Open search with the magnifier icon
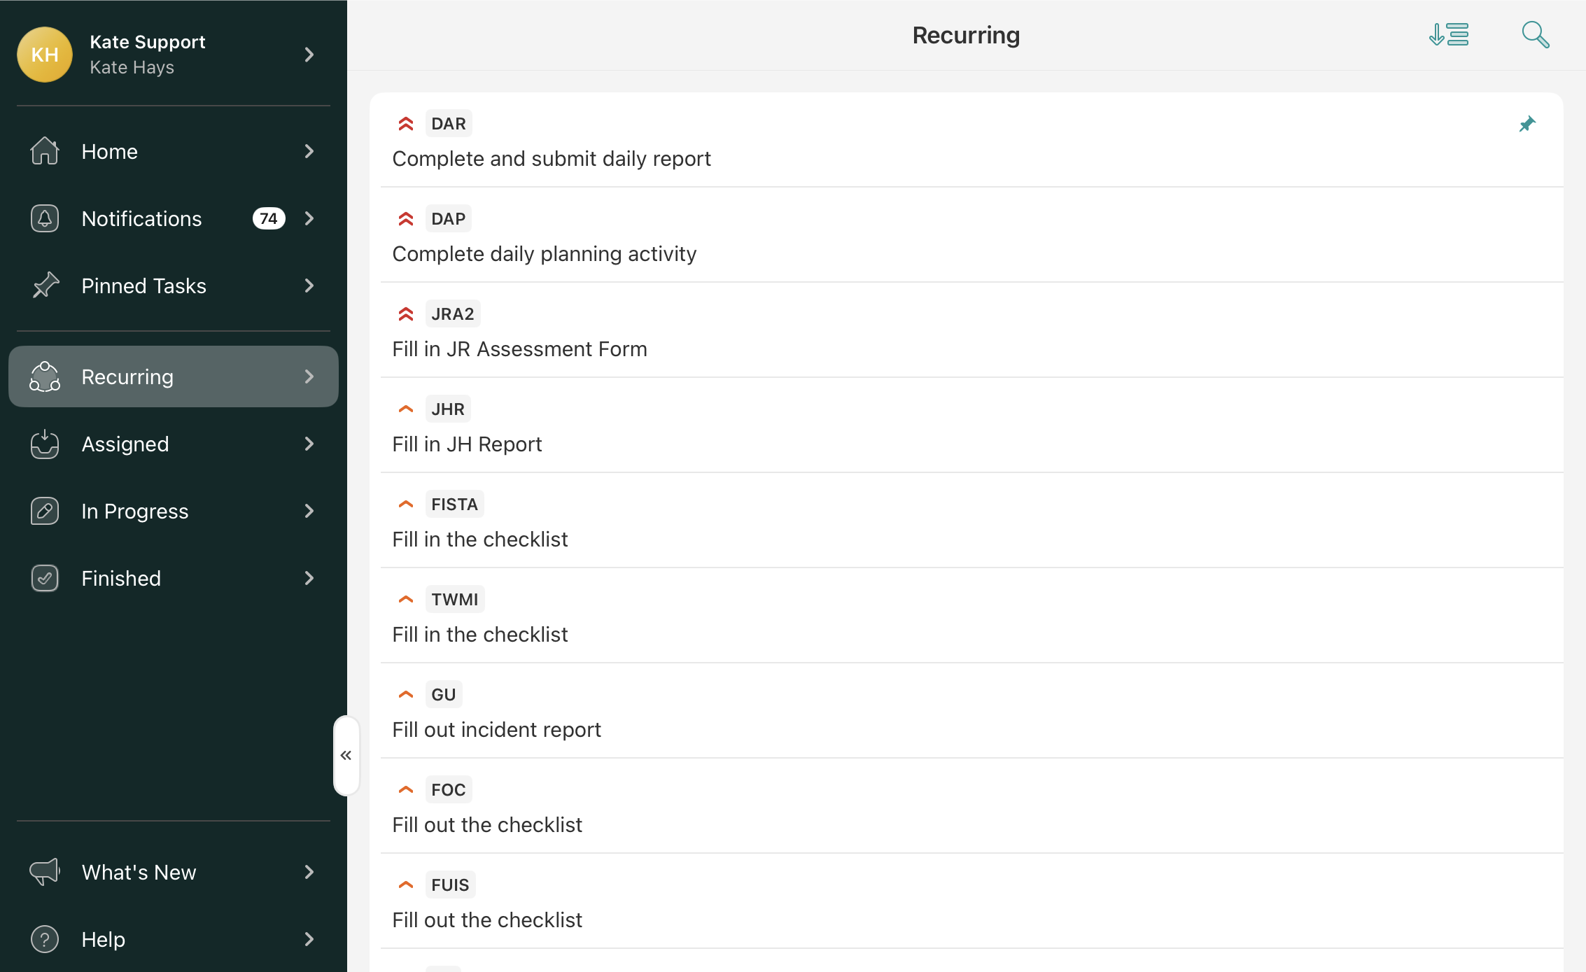The width and height of the screenshot is (1586, 972). [x=1535, y=35]
